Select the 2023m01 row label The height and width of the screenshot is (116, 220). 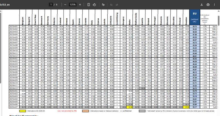(x=14, y=26)
